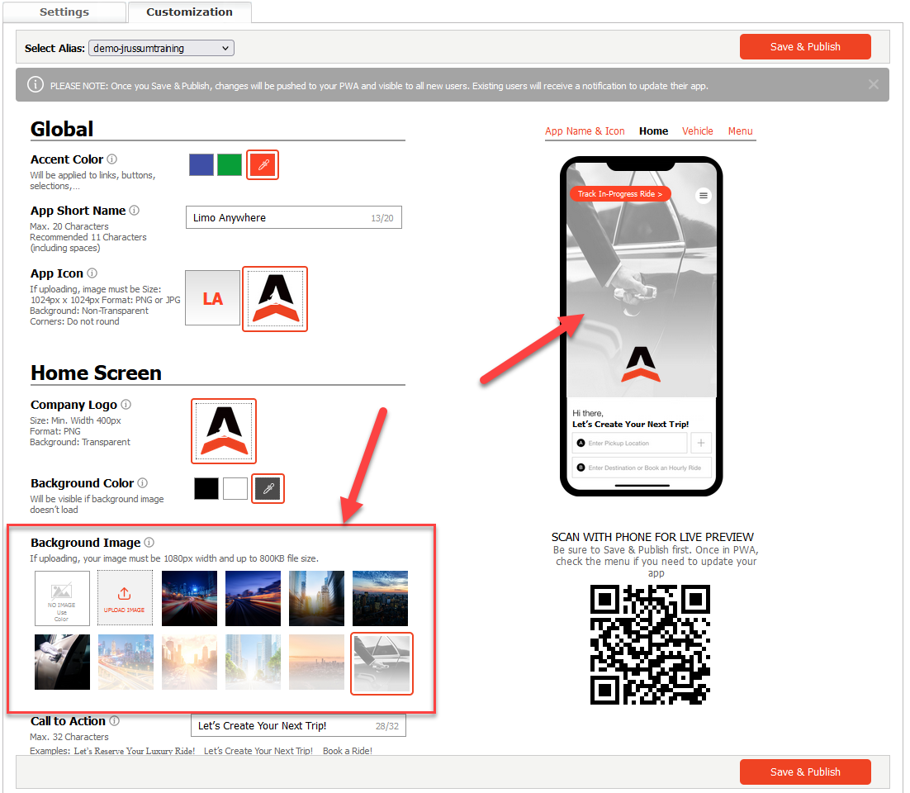The width and height of the screenshot is (910, 793).
Task: Pick the black background color swatch
Action: [206, 489]
